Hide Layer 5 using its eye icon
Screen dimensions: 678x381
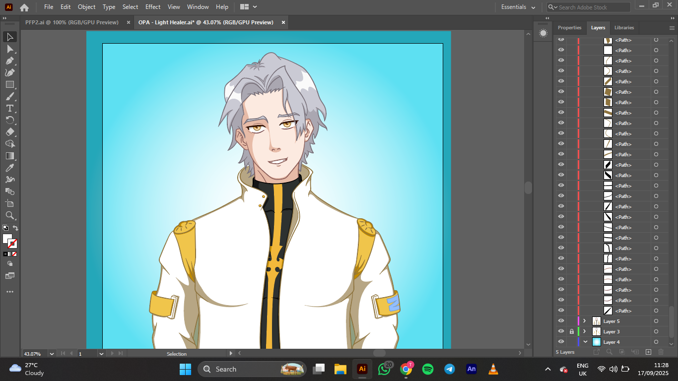point(561,321)
